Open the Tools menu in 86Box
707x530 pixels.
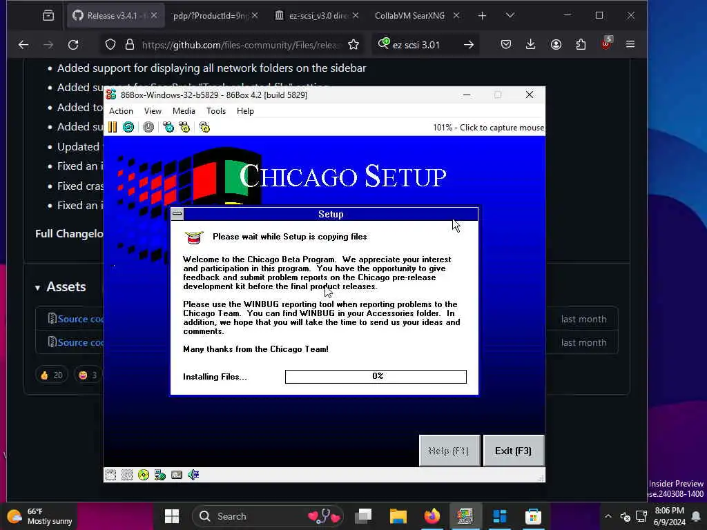[216, 111]
